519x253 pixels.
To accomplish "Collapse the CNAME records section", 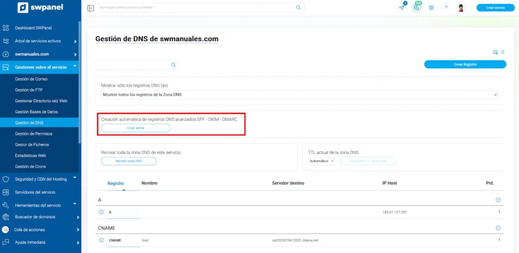I will (498, 228).
